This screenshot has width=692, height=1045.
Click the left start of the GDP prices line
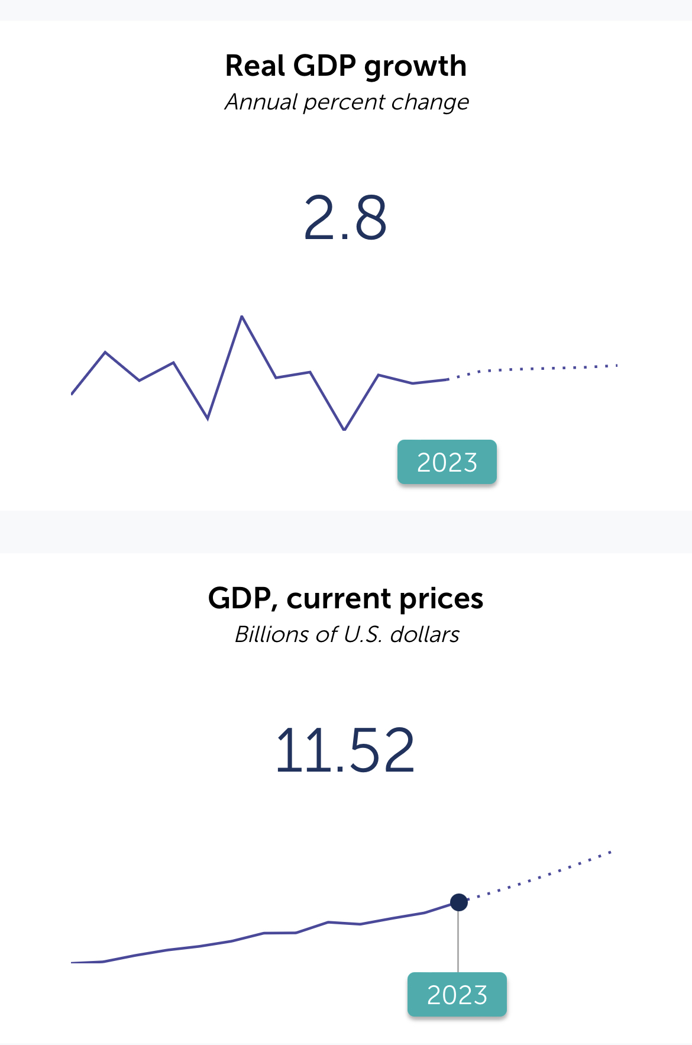(72, 963)
